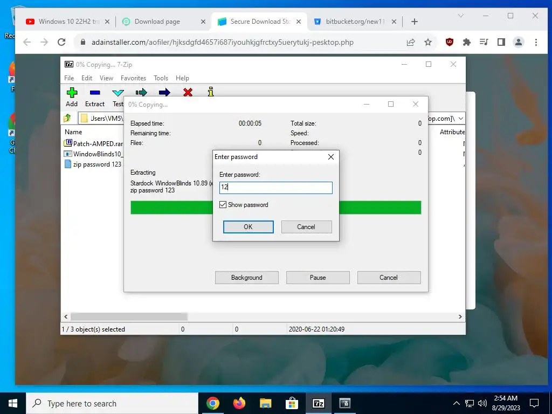This screenshot has width=552, height=414.
Task: Open the Windows Start menu
Action: coord(13,403)
